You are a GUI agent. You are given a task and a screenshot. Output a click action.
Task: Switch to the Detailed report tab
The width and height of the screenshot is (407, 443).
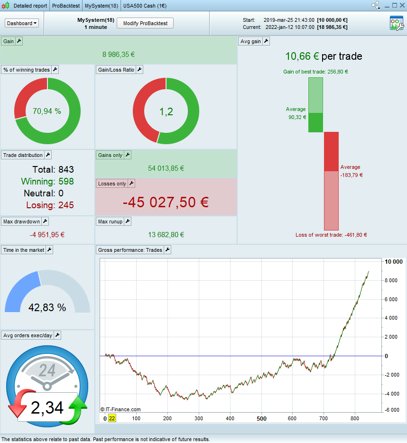[30, 6]
